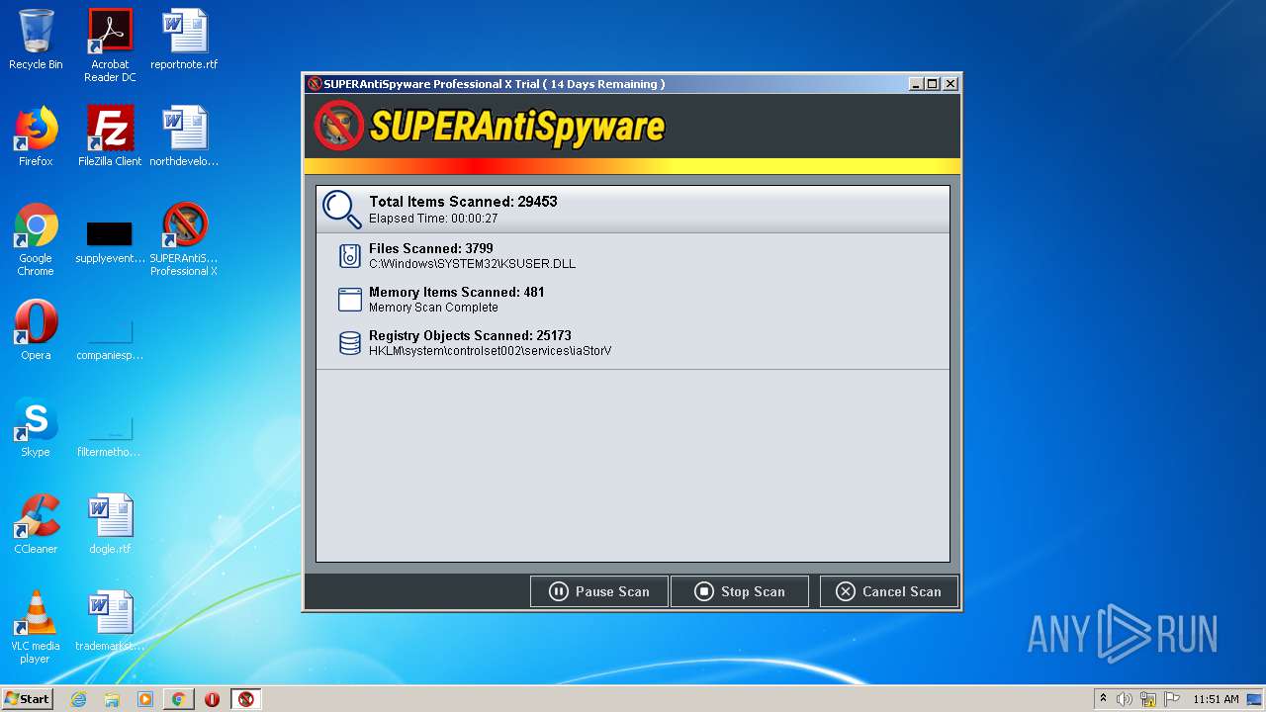The image size is (1266, 712).
Task: Select Acrobat Reader DC desktop shortcut
Action: pyautogui.click(x=110, y=45)
